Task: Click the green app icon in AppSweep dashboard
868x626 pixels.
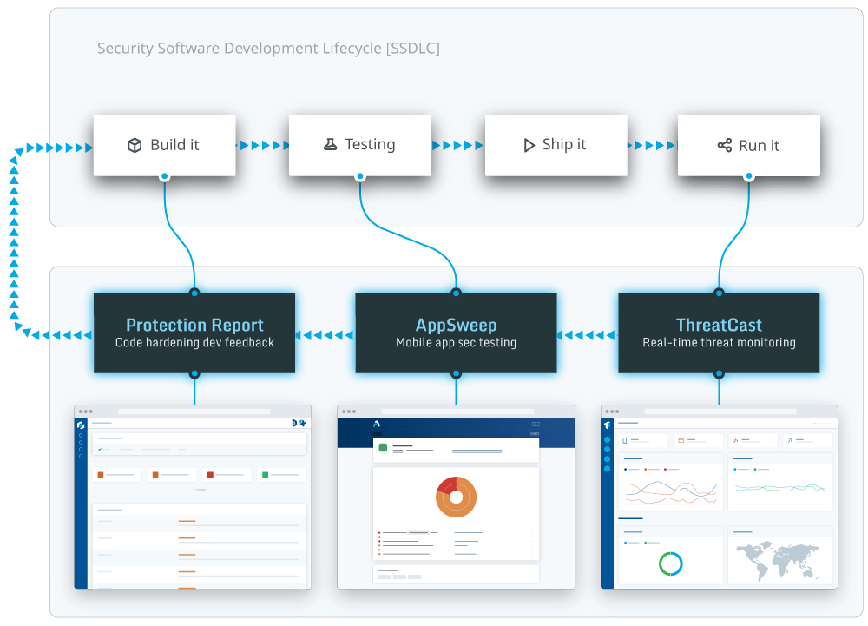Action: coord(383,447)
